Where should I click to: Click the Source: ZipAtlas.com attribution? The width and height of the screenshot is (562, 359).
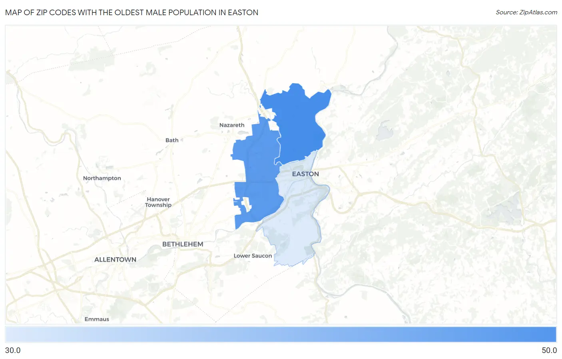[x=526, y=12]
